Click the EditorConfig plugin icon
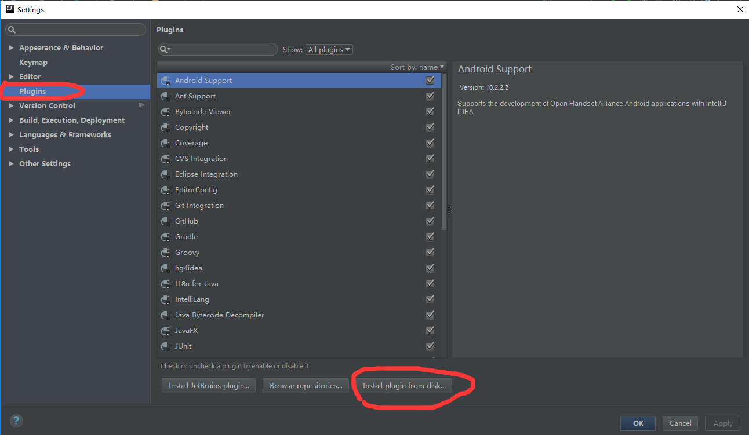This screenshot has height=435, width=749. (165, 190)
